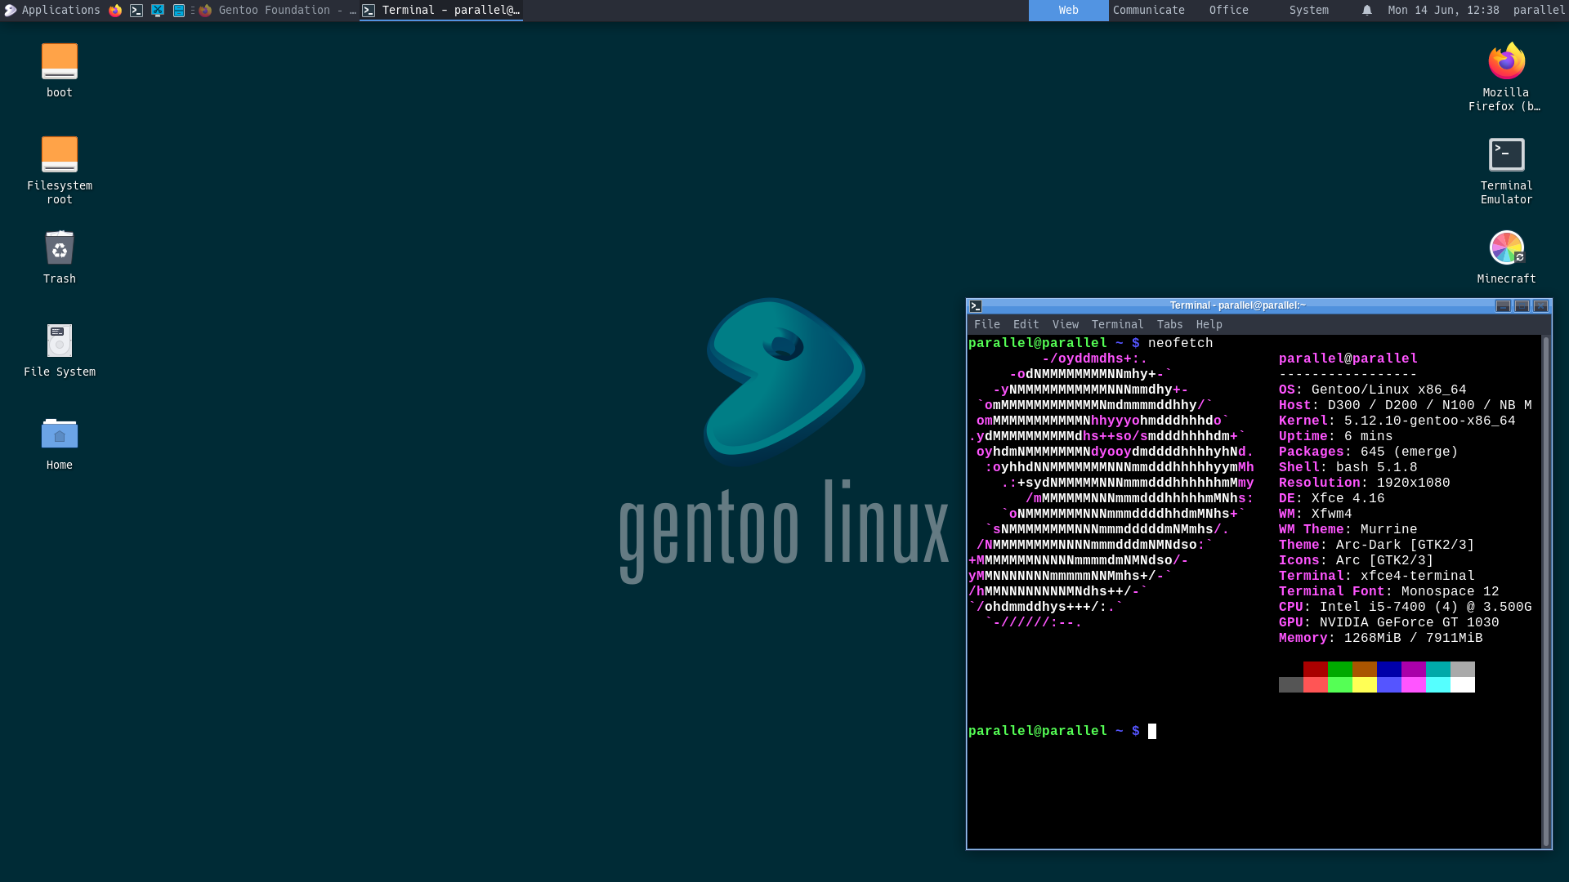The height and width of the screenshot is (882, 1569).
Task: Click the 'Uptime: 6 mins' line
Action: (x=1335, y=437)
